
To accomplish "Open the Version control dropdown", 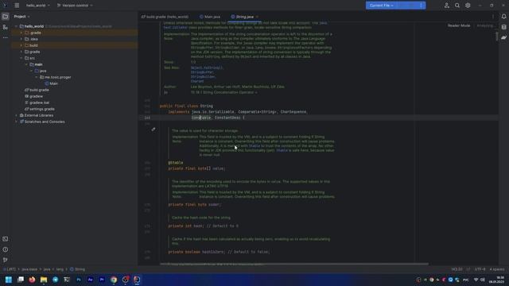I will 75,6.
